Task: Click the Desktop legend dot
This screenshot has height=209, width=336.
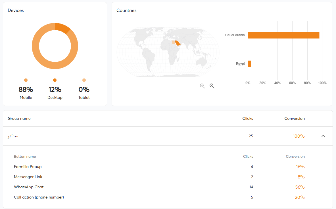Action: coord(55,80)
